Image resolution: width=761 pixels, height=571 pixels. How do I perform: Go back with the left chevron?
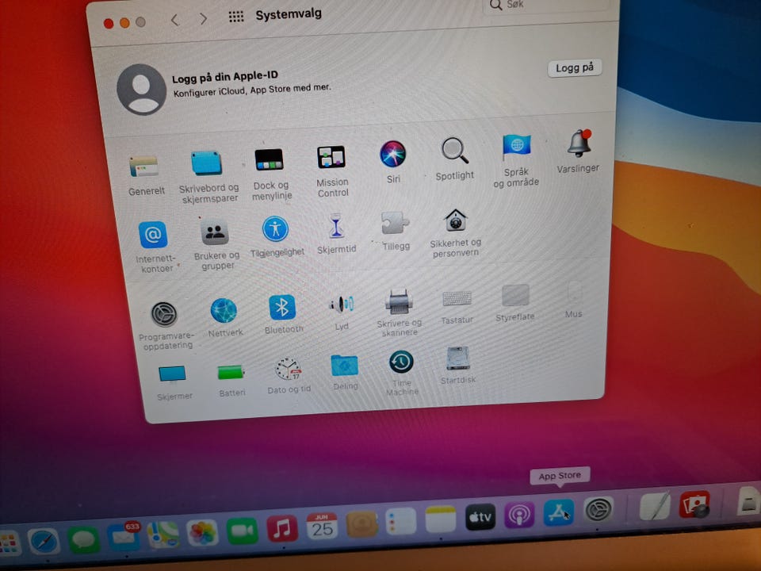point(175,20)
